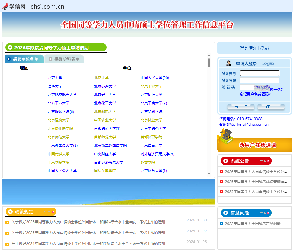Open 北京理工大学 link
Screen dimensions: 293x251
tap(105, 95)
